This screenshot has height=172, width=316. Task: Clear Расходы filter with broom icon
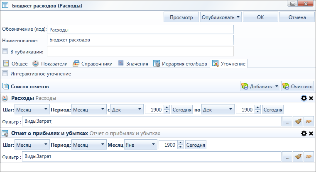tap(298, 121)
